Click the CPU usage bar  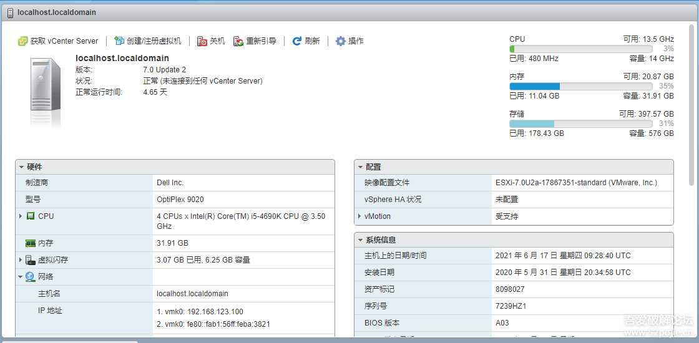point(580,49)
